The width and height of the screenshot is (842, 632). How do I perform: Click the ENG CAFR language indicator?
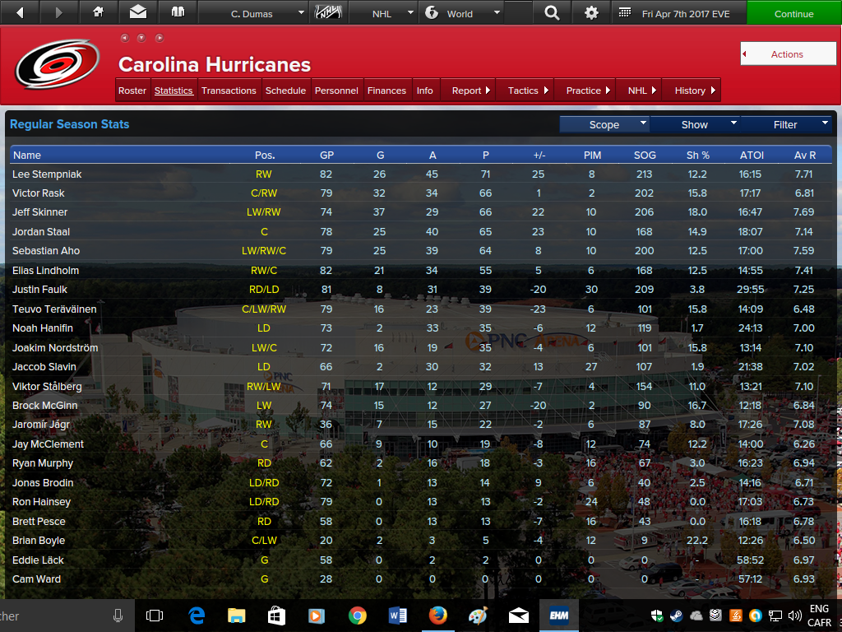820,616
